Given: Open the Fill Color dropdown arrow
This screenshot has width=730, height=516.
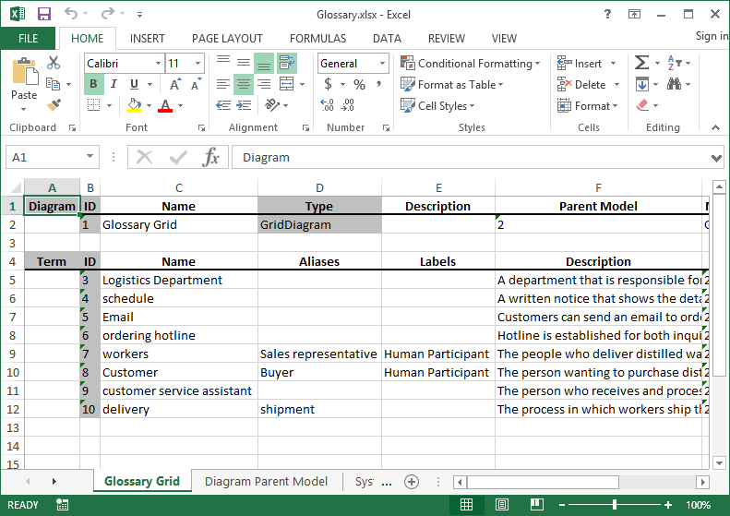Looking at the screenshot, I should tap(149, 106).
